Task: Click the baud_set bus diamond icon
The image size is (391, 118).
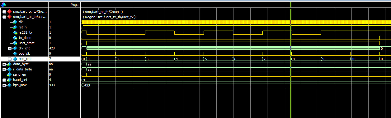Action: pos(9,80)
